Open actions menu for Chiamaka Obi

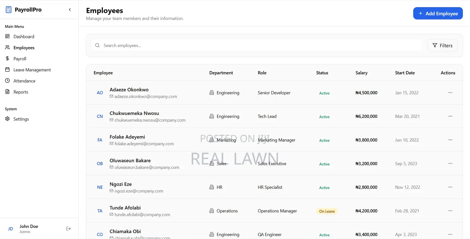450,234
